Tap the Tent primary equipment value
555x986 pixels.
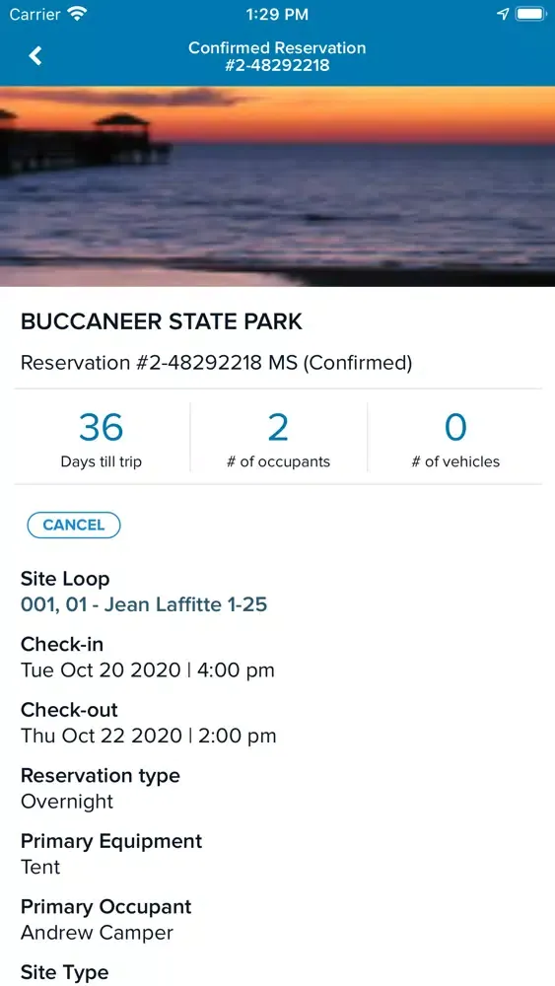(x=40, y=867)
